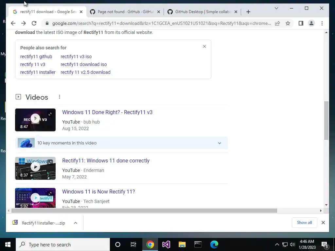Expand the video preview on Rectify11 v3 thumbnail
Viewport: 335px width, 251px height.
[50, 114]
